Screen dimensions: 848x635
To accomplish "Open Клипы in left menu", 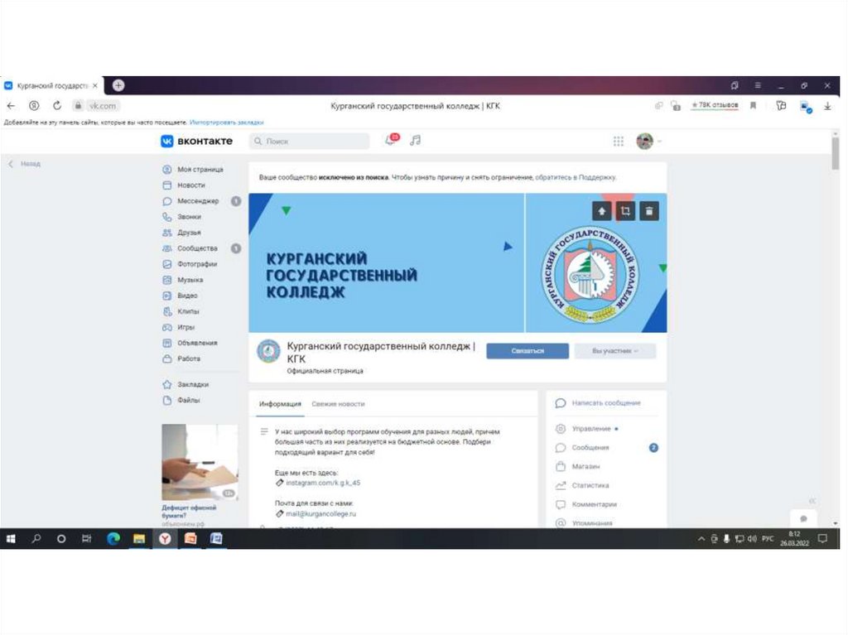I will click(181, 311).
